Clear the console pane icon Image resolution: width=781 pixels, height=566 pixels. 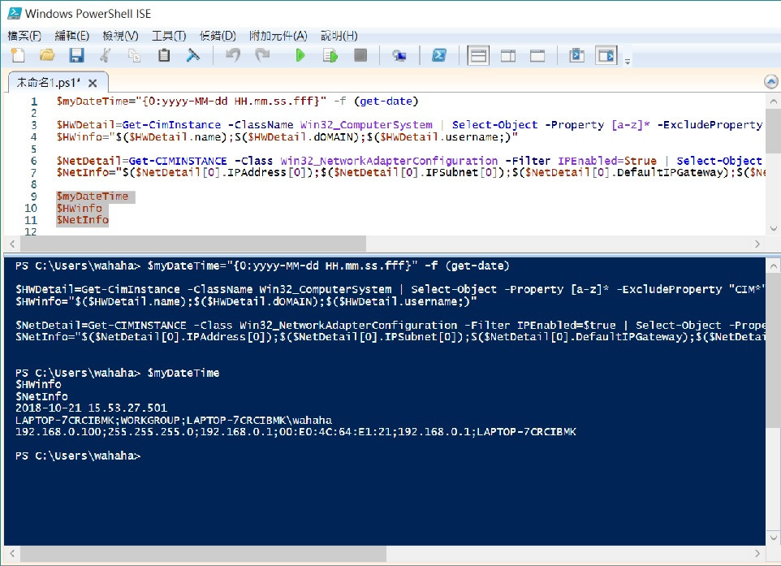(192, 55)
